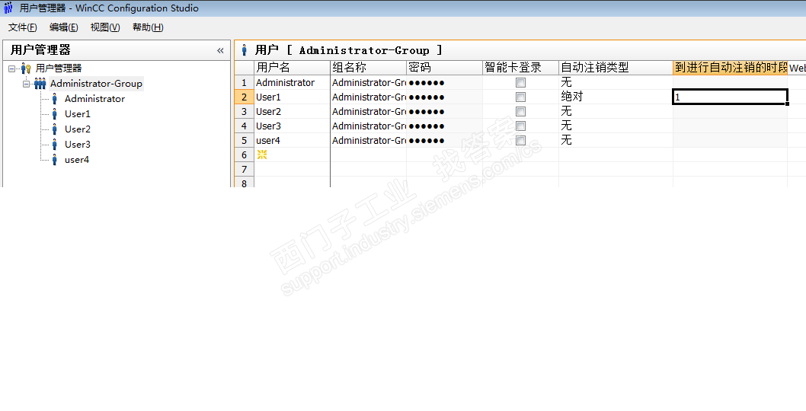Viewport: 806px width, 411px height.
Task: Open 自动注销类型 cell for User2
Action: coord(616,111)
